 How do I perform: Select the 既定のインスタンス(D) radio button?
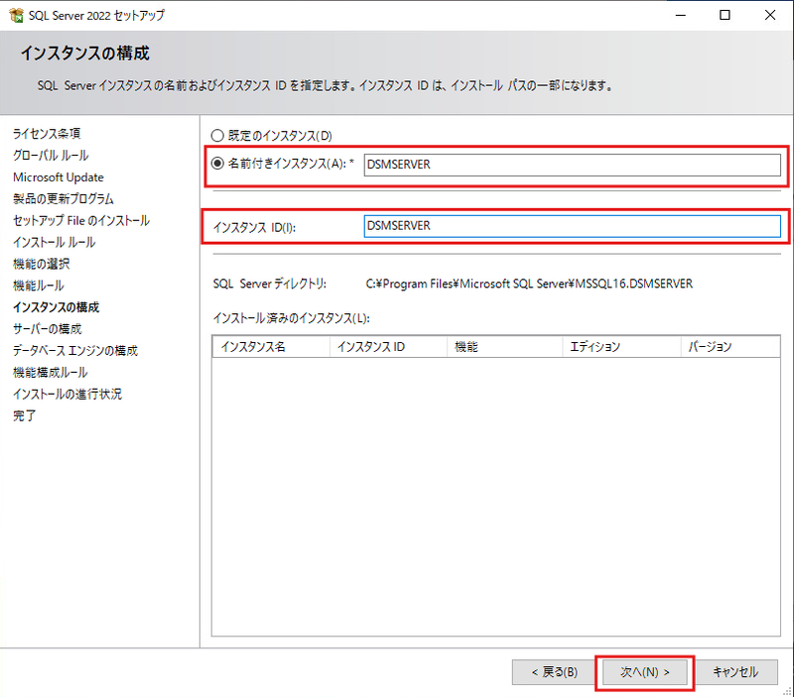coord(217,136)
